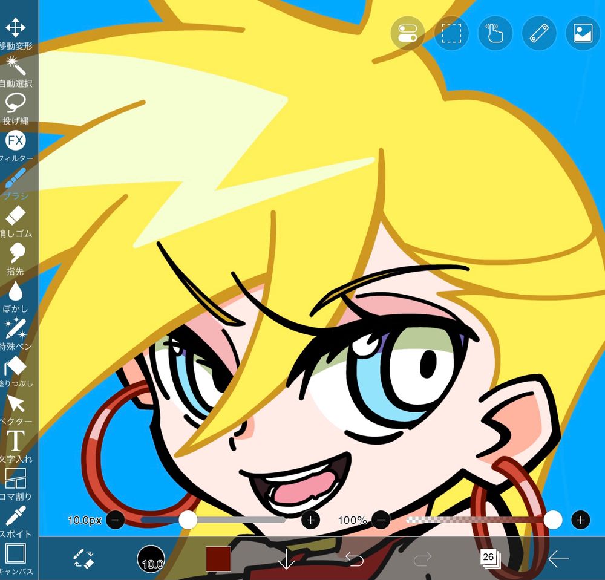Open the dark red color swatch
The height and width of the screenshot is (580, 605).
click(x=218, y=558)
